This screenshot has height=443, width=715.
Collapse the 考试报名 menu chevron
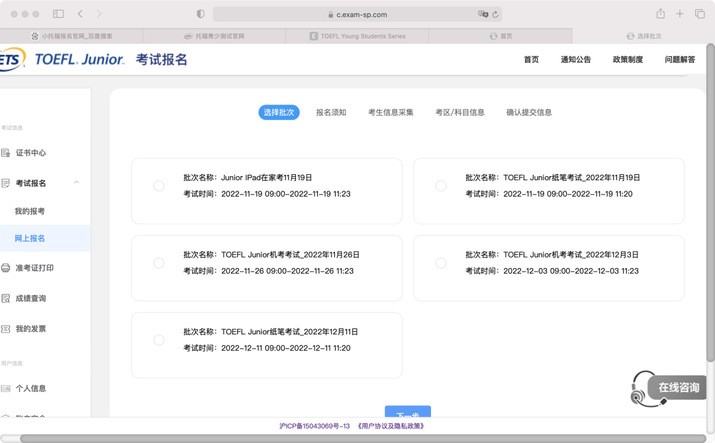(x=77, y=183)
